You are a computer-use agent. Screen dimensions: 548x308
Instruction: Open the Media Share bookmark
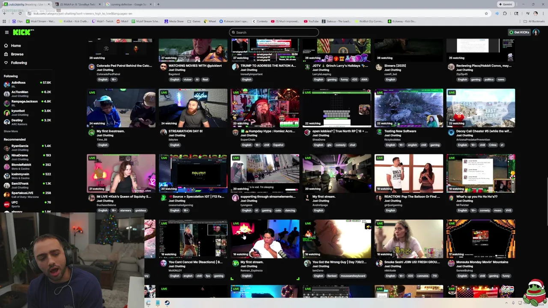coord(174,21)
